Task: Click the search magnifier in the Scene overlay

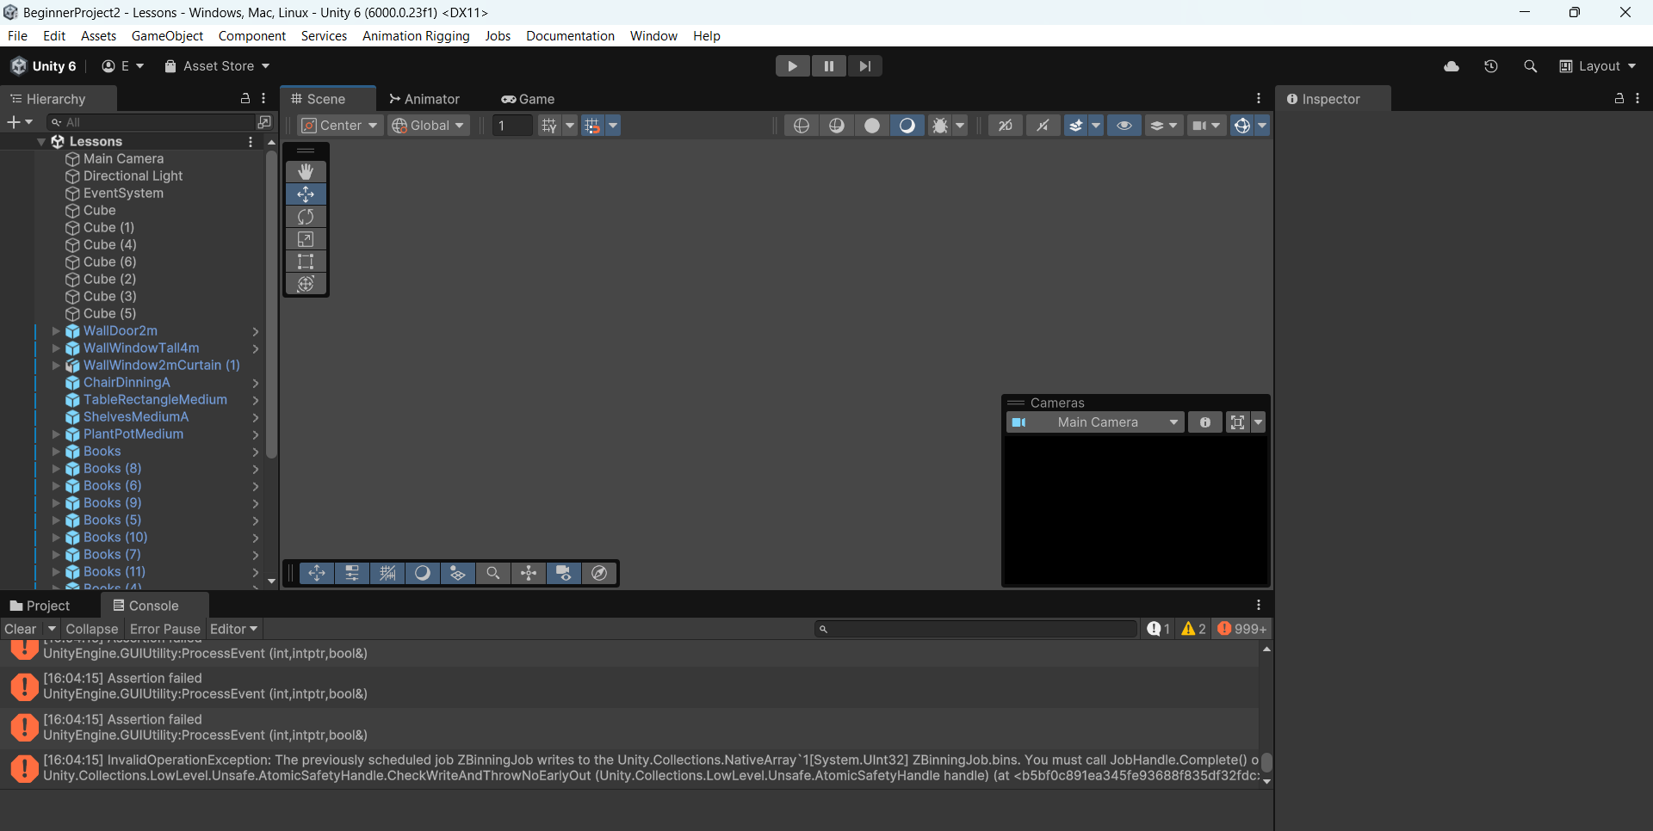Action: pos(492,573)
